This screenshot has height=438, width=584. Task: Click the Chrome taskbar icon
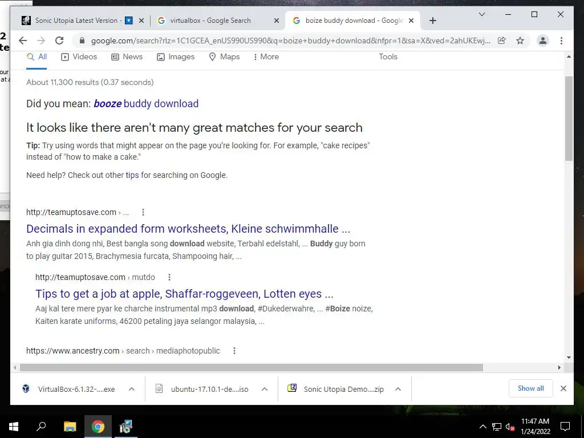click(98, 427)
